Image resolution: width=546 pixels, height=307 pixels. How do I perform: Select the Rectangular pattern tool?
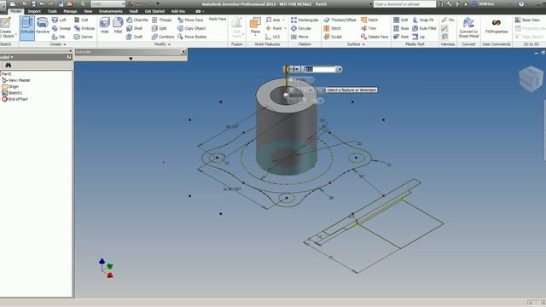(305, 20)
